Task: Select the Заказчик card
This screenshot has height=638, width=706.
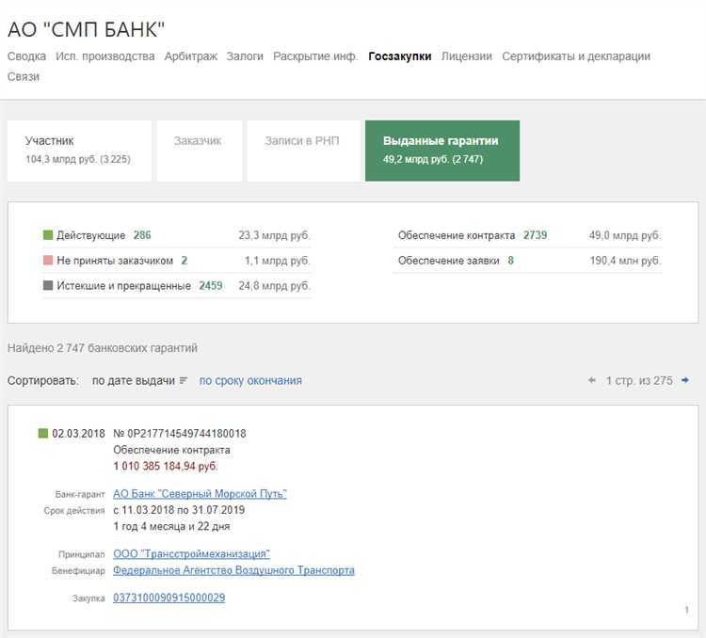Action: (200, 151)
